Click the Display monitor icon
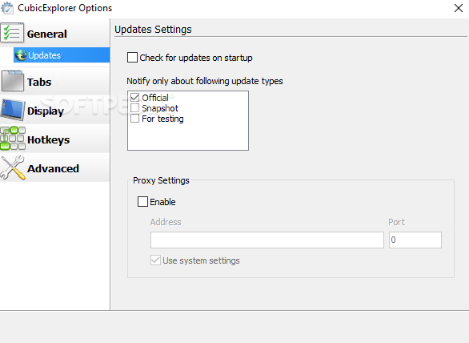Screen dimensions: 469x343 coord(13,110)
